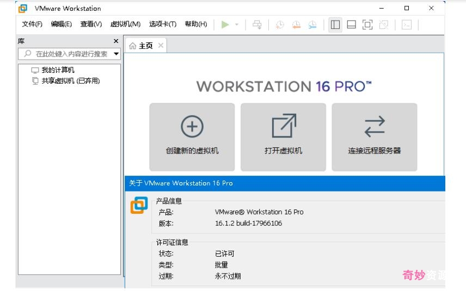Viewport: 466px width, 291px height.
Task: Minimize the VMware Workstation window
Action: pyautogui.click(x=382, y=8)
